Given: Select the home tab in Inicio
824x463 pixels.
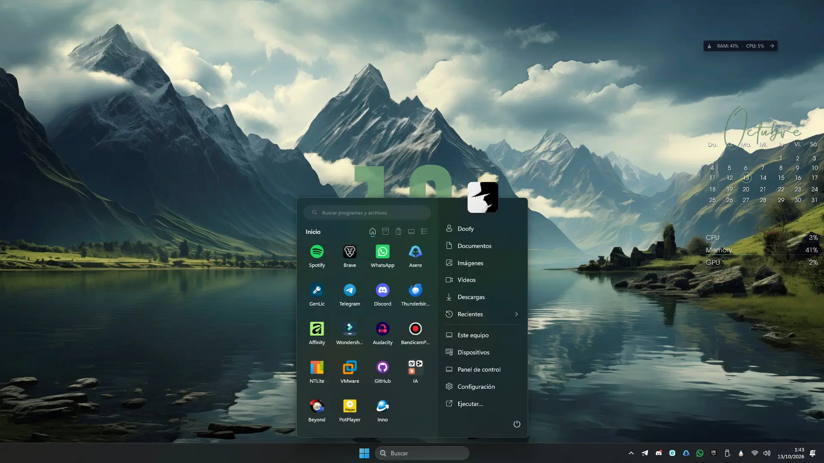Looking at the screenshot, I should pyautogui.click(x=373, y=232).
